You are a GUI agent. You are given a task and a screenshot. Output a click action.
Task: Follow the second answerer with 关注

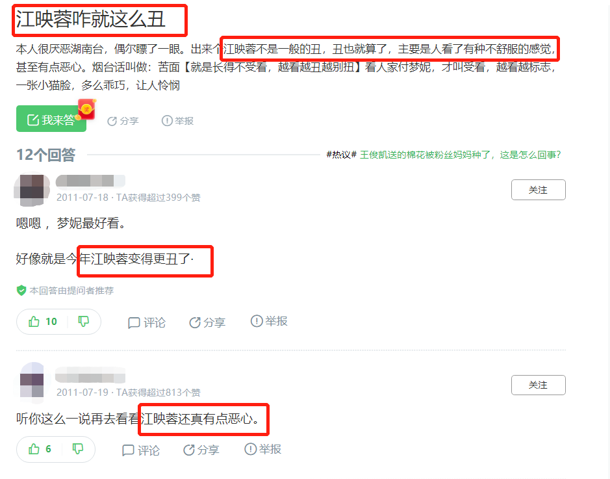coord(538,385)
